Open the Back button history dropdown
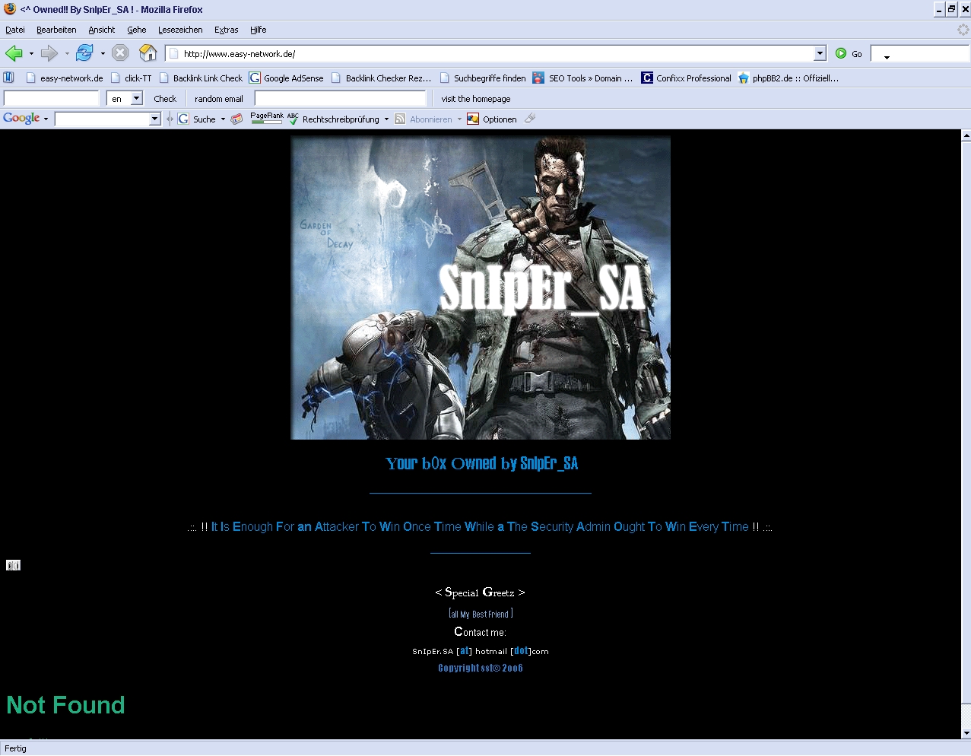The height and width of the screenshot is (756, 971). [31, 54]
